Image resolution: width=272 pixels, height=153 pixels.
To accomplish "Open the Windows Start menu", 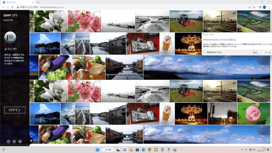I will pyautogui.click(x=97, y=149).
